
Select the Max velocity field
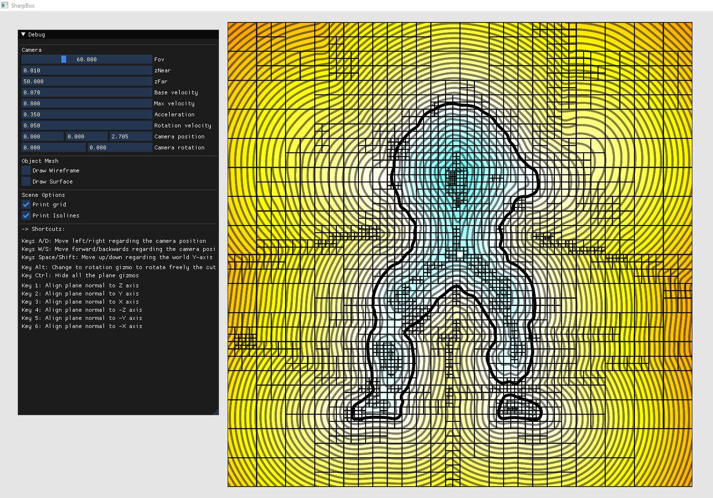pos(87,103)
